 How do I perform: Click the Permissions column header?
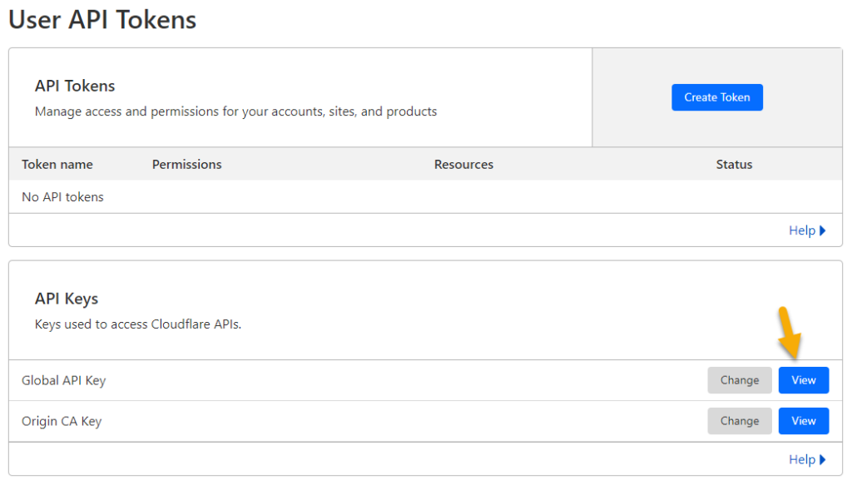(x=186, y=165)
